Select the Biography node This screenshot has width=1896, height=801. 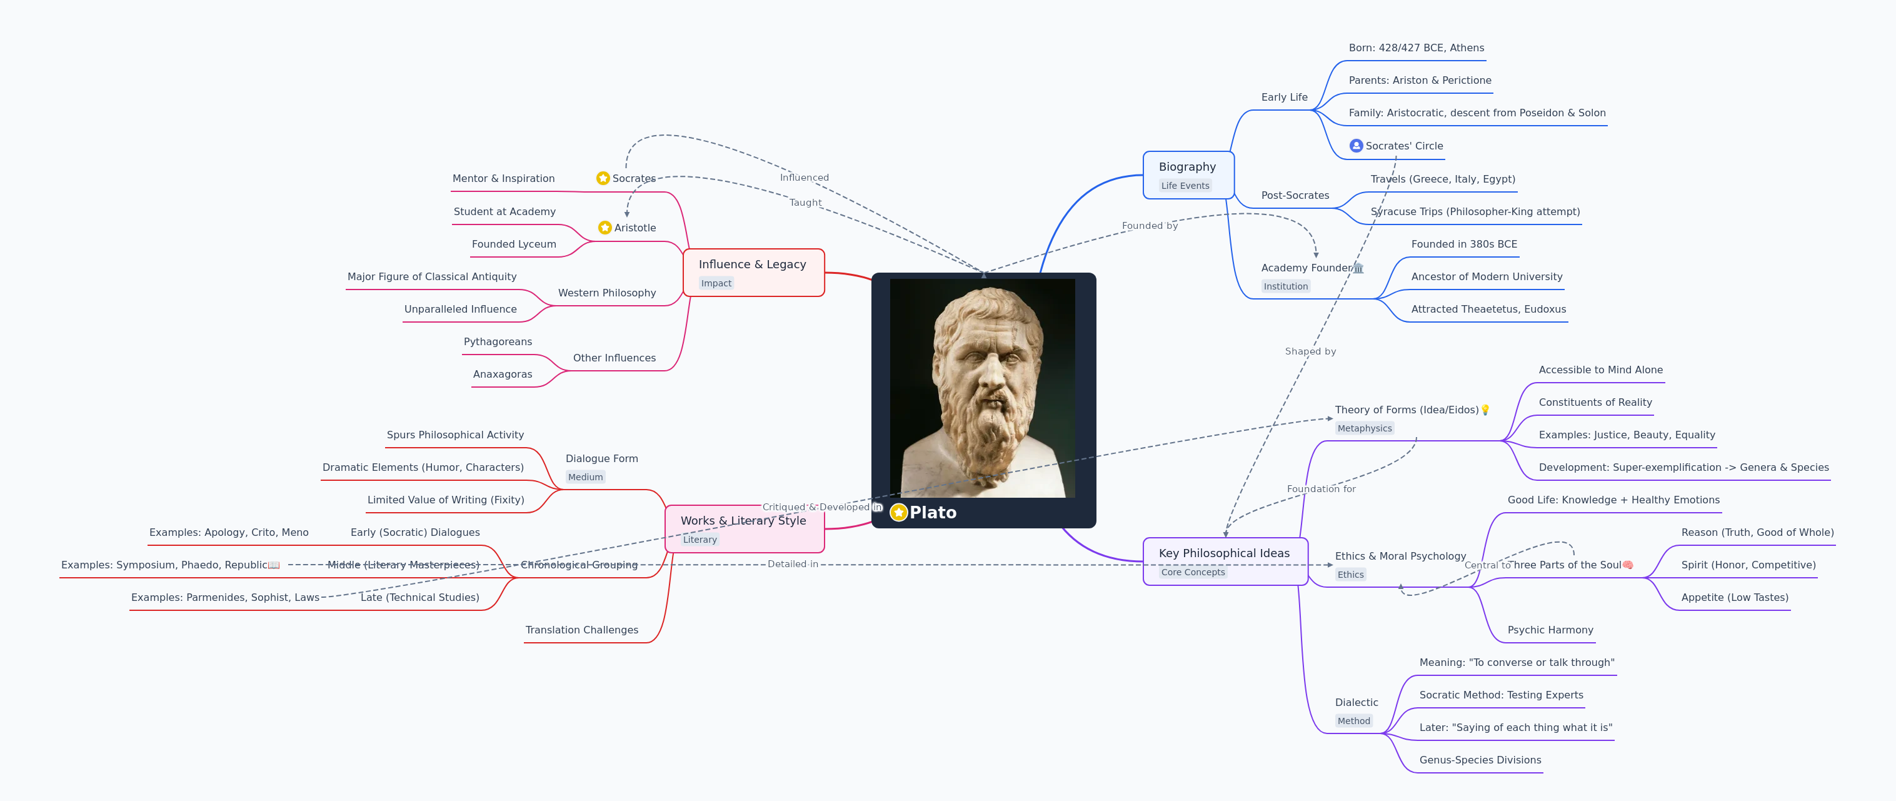click(1188, 175)
